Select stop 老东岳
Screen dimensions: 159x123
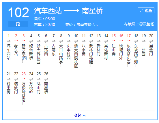16,50
